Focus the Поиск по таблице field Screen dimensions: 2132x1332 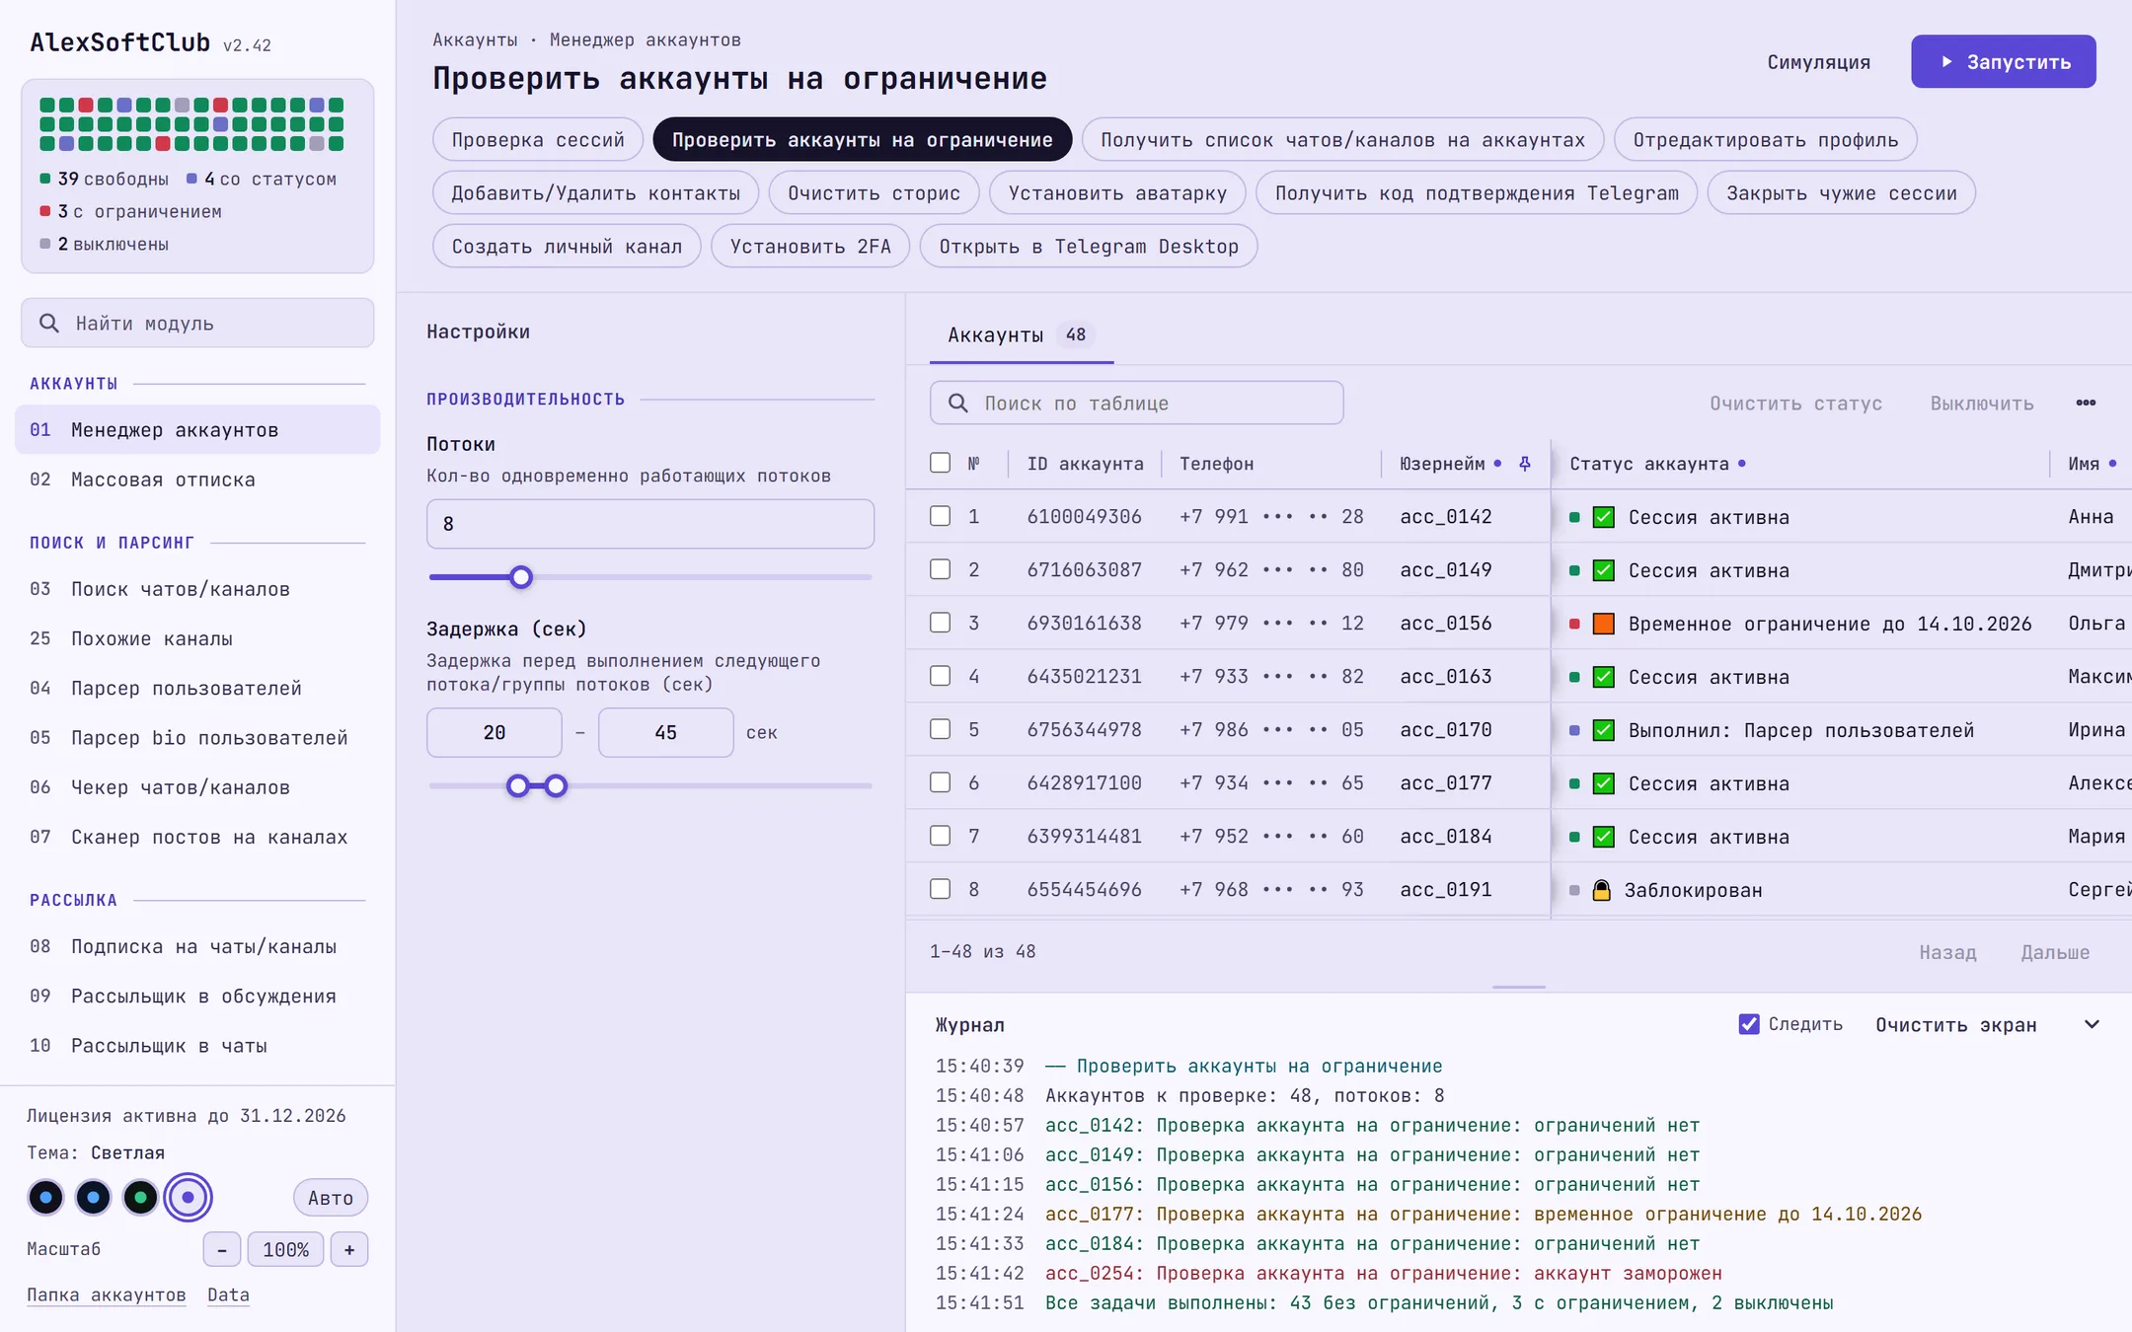point(1137,404)
